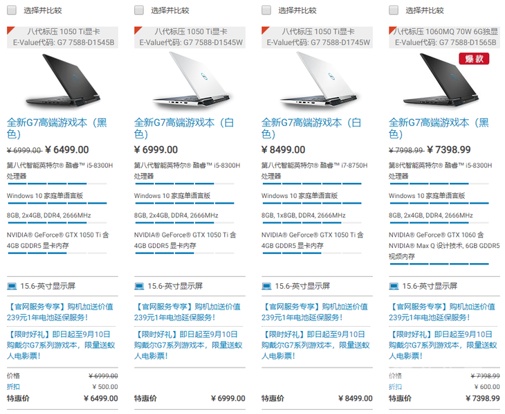
Task: Open first 官网服务专享 battery warranty promo link
Action: click(x=60, y=312)
